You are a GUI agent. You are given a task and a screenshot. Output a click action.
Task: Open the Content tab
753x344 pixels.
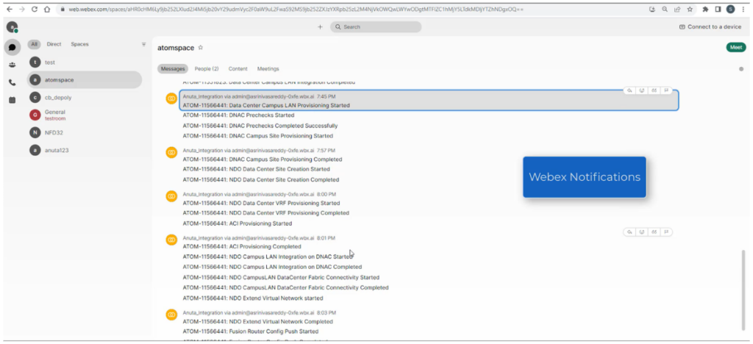tap(238, 68)
